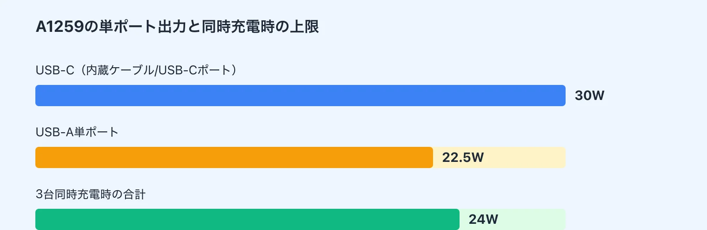Image resolution: width=707 pixels, height=230 pixels.
Task: Click the 24W value label
Action: point(483,219)
